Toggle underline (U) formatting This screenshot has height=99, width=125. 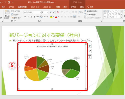[31, 17]
